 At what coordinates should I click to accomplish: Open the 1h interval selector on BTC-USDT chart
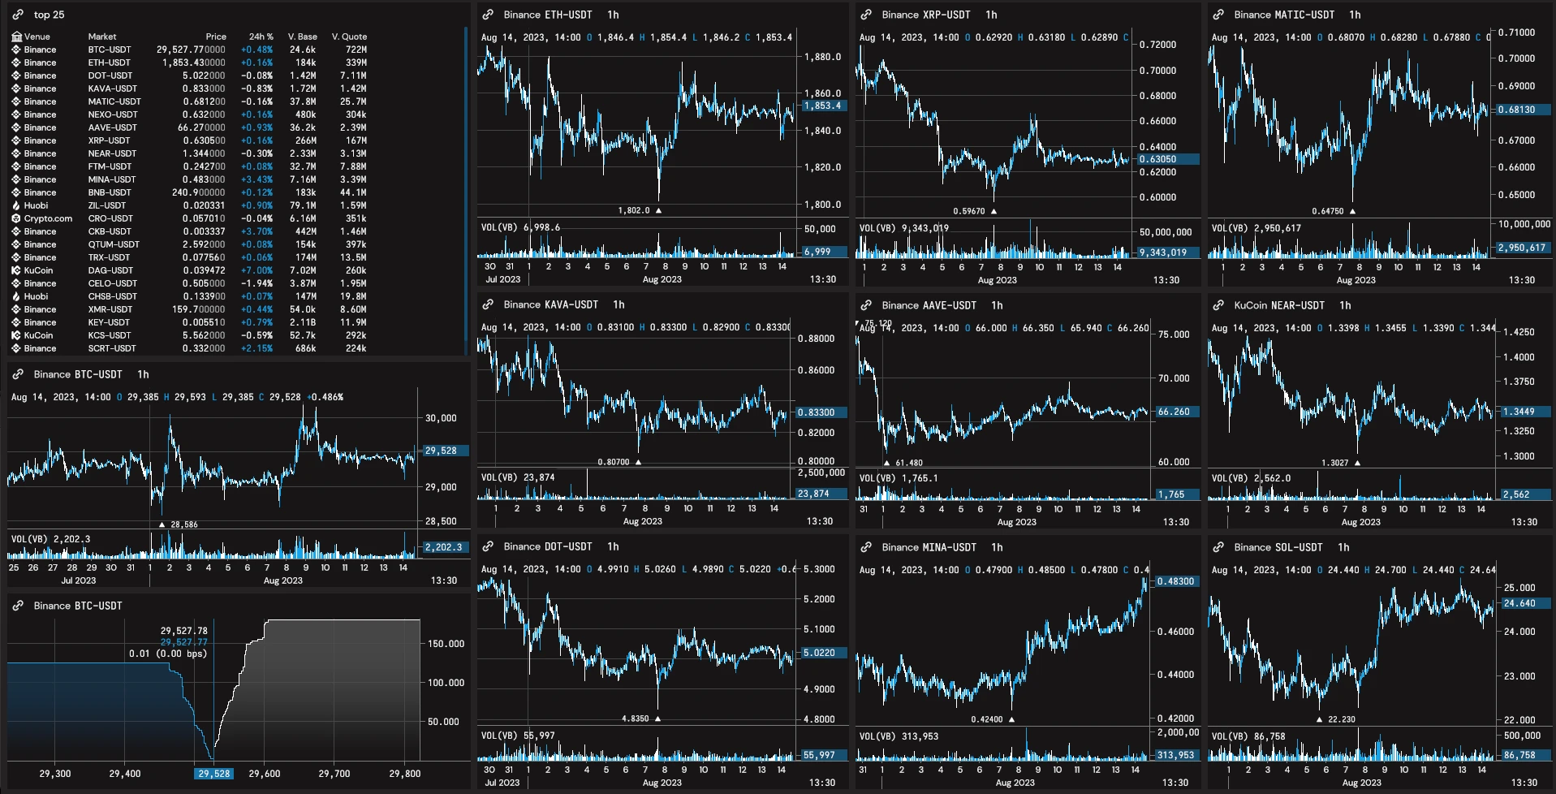coord(143,374)
